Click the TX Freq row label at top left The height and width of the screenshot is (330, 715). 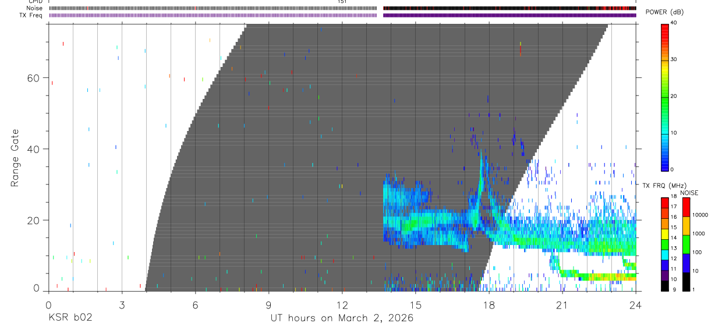[x=31, y=15]
